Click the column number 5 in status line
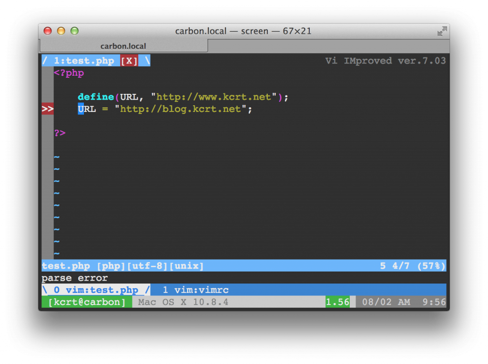Screen dimensions: 488x364 383,266
